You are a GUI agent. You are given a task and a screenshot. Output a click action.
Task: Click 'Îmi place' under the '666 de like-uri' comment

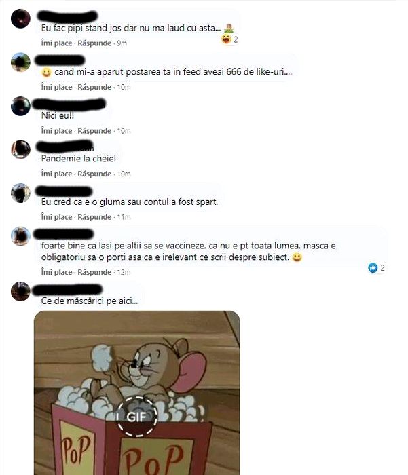[x=56, y=88]
